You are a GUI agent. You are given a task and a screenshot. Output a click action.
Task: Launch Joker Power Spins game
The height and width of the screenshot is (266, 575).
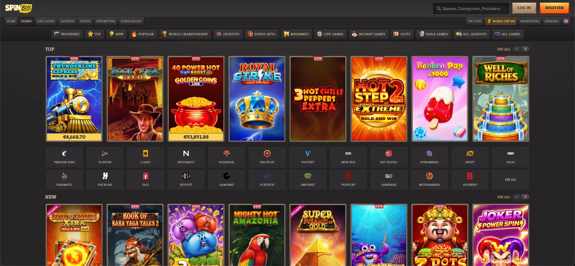(501, 235)
